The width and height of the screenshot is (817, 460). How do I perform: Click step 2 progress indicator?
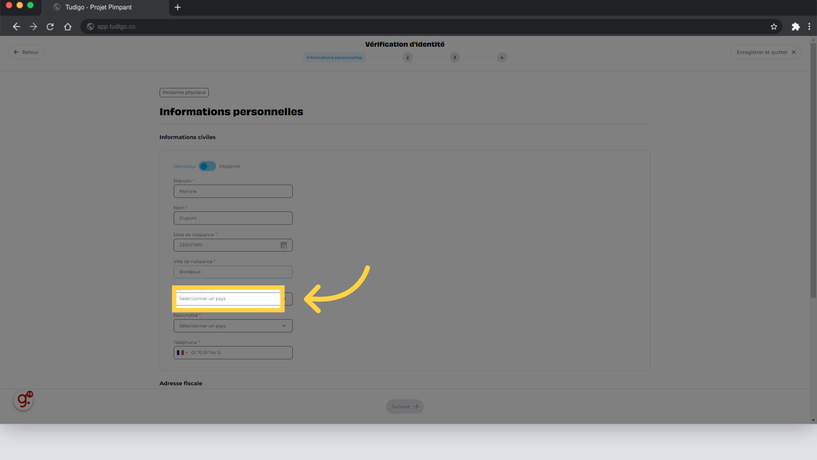click(x=408, y=57)
